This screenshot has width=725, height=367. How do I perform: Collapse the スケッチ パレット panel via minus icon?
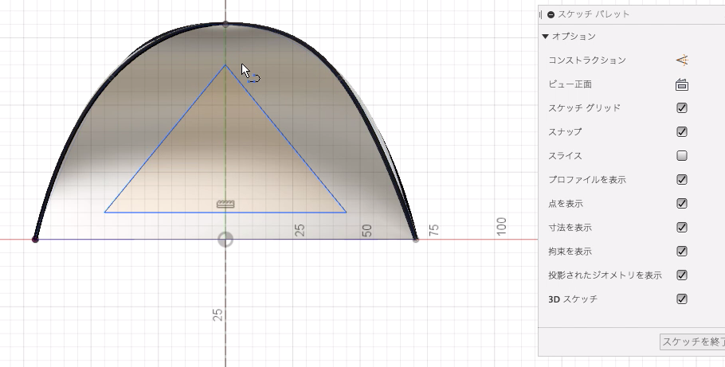(551, 14)
